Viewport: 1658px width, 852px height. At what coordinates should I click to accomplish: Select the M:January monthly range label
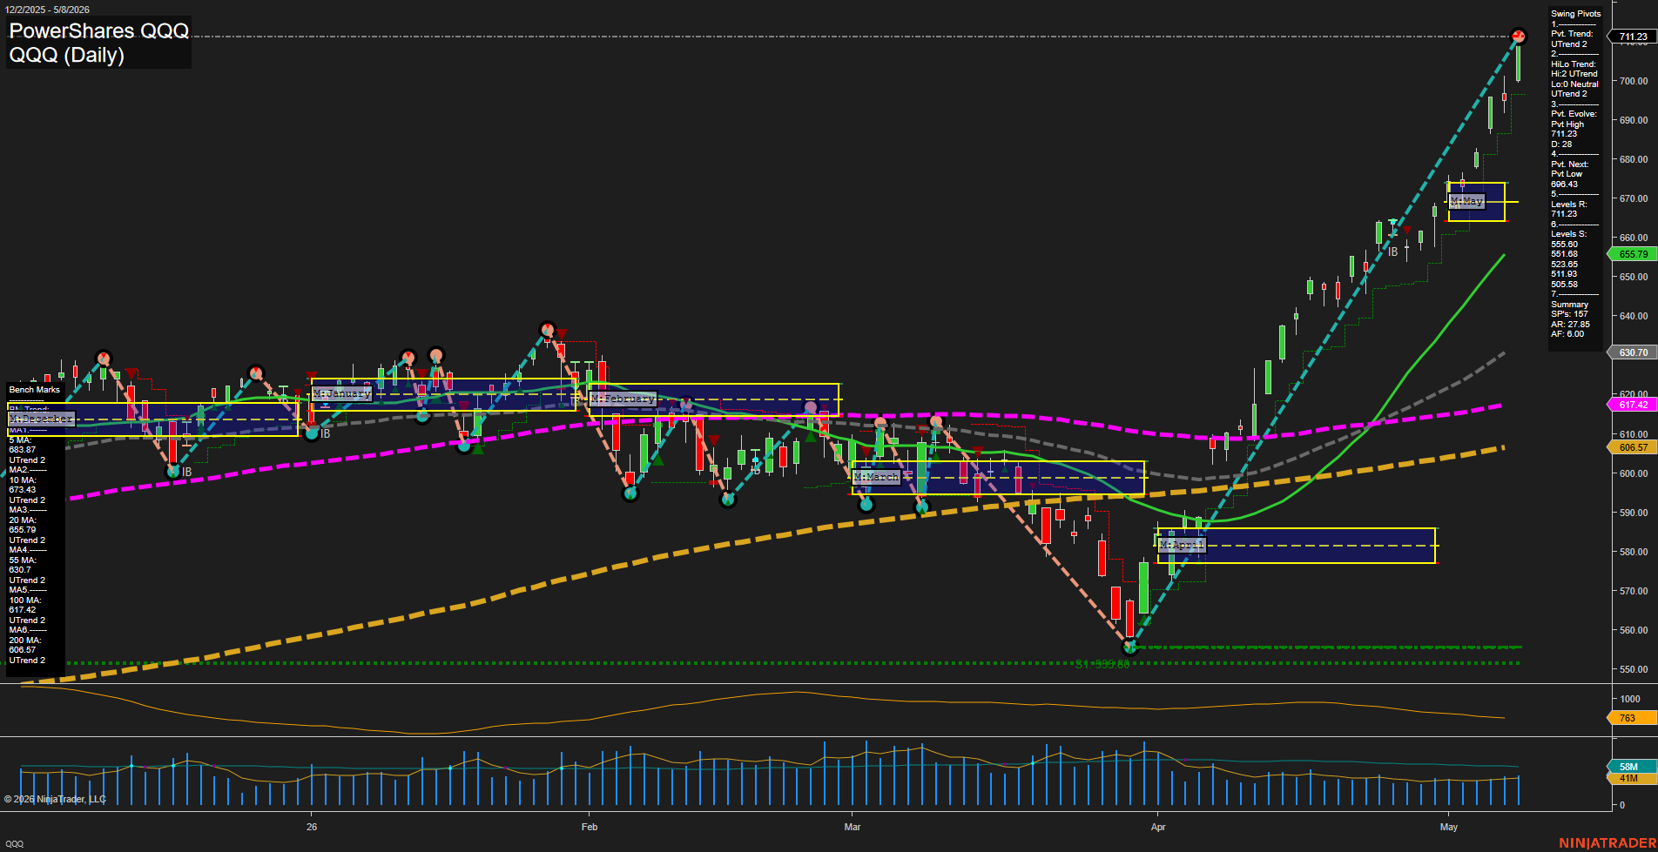tap(342, 393)
